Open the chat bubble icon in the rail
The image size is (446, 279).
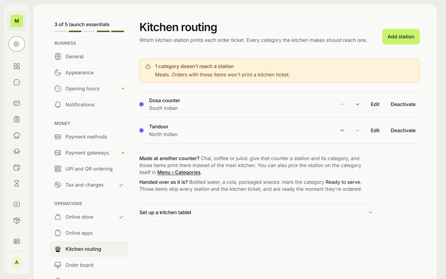(x=17, y=83)
